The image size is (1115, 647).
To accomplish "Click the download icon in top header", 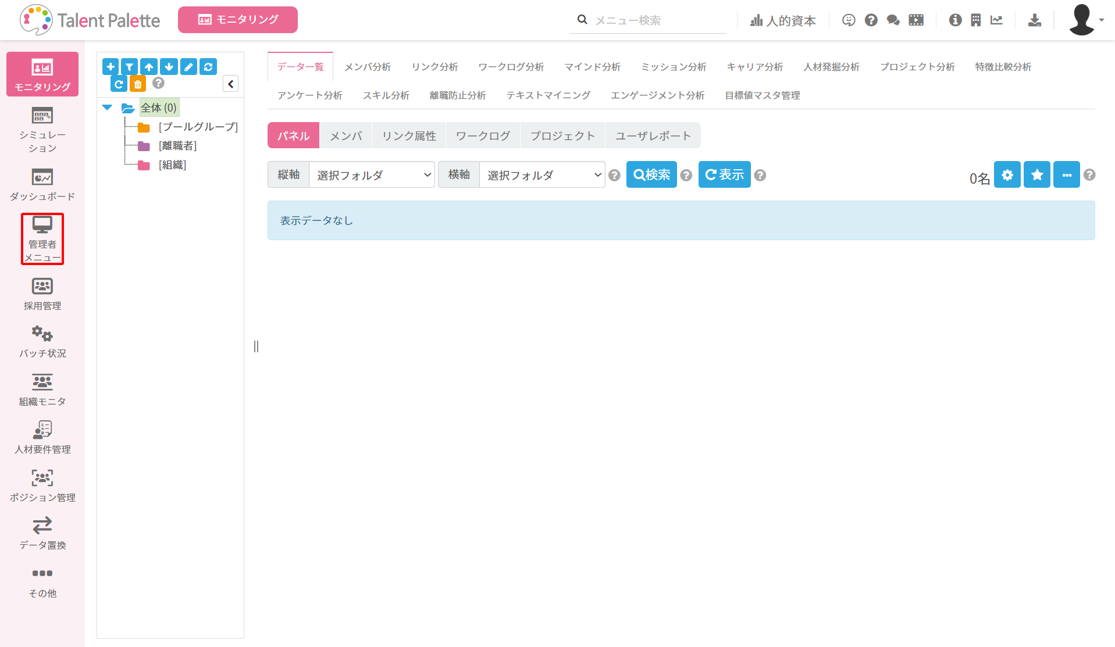I will point(1034,20).
